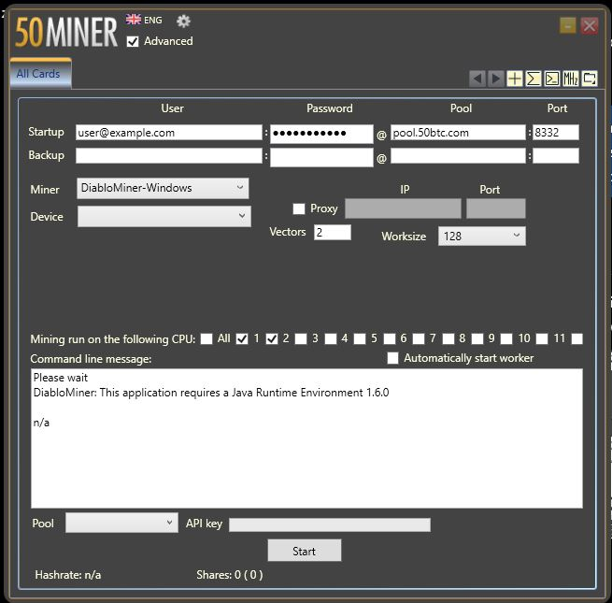Click the Backup Port field

coord(556,156)
